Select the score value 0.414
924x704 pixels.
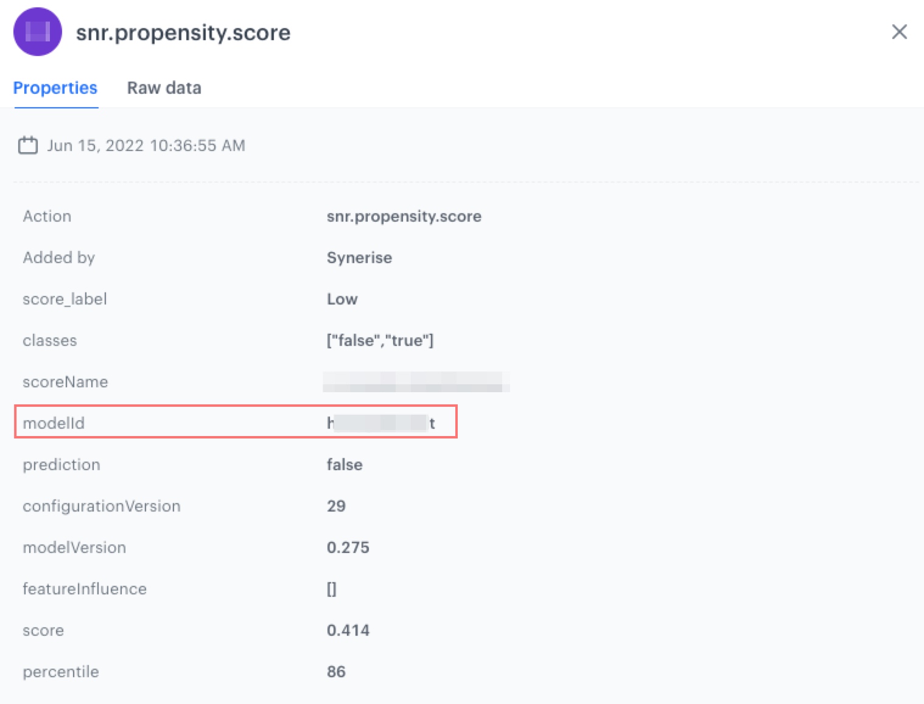click(348, 630)
